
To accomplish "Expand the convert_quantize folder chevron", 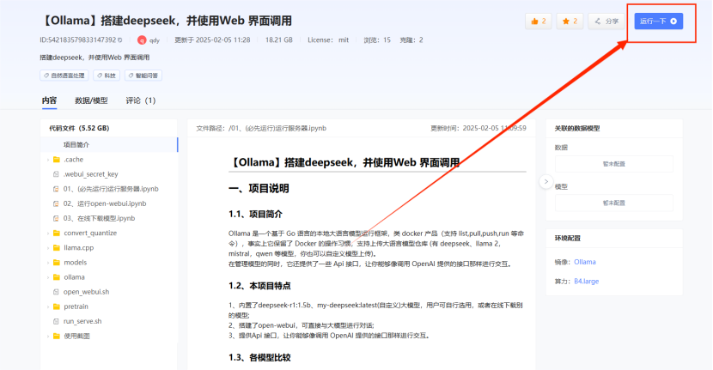I will point(48,234).
